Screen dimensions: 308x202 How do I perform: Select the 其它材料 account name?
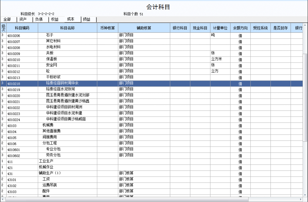tap(53, 41)
